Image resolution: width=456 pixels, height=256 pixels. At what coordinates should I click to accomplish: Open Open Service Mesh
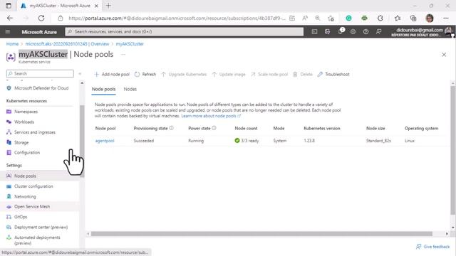coord(40,206)
